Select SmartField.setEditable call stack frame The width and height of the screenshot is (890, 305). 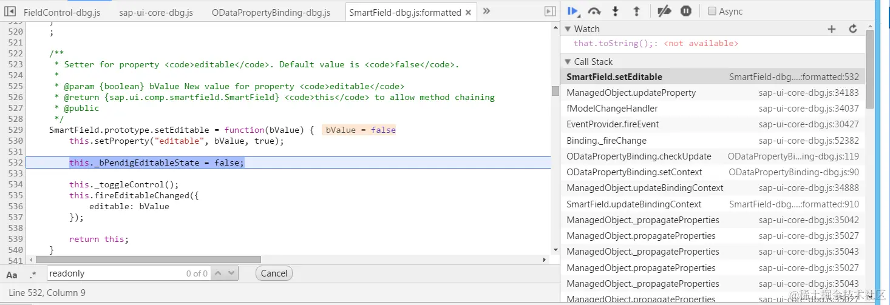(713, 77)
